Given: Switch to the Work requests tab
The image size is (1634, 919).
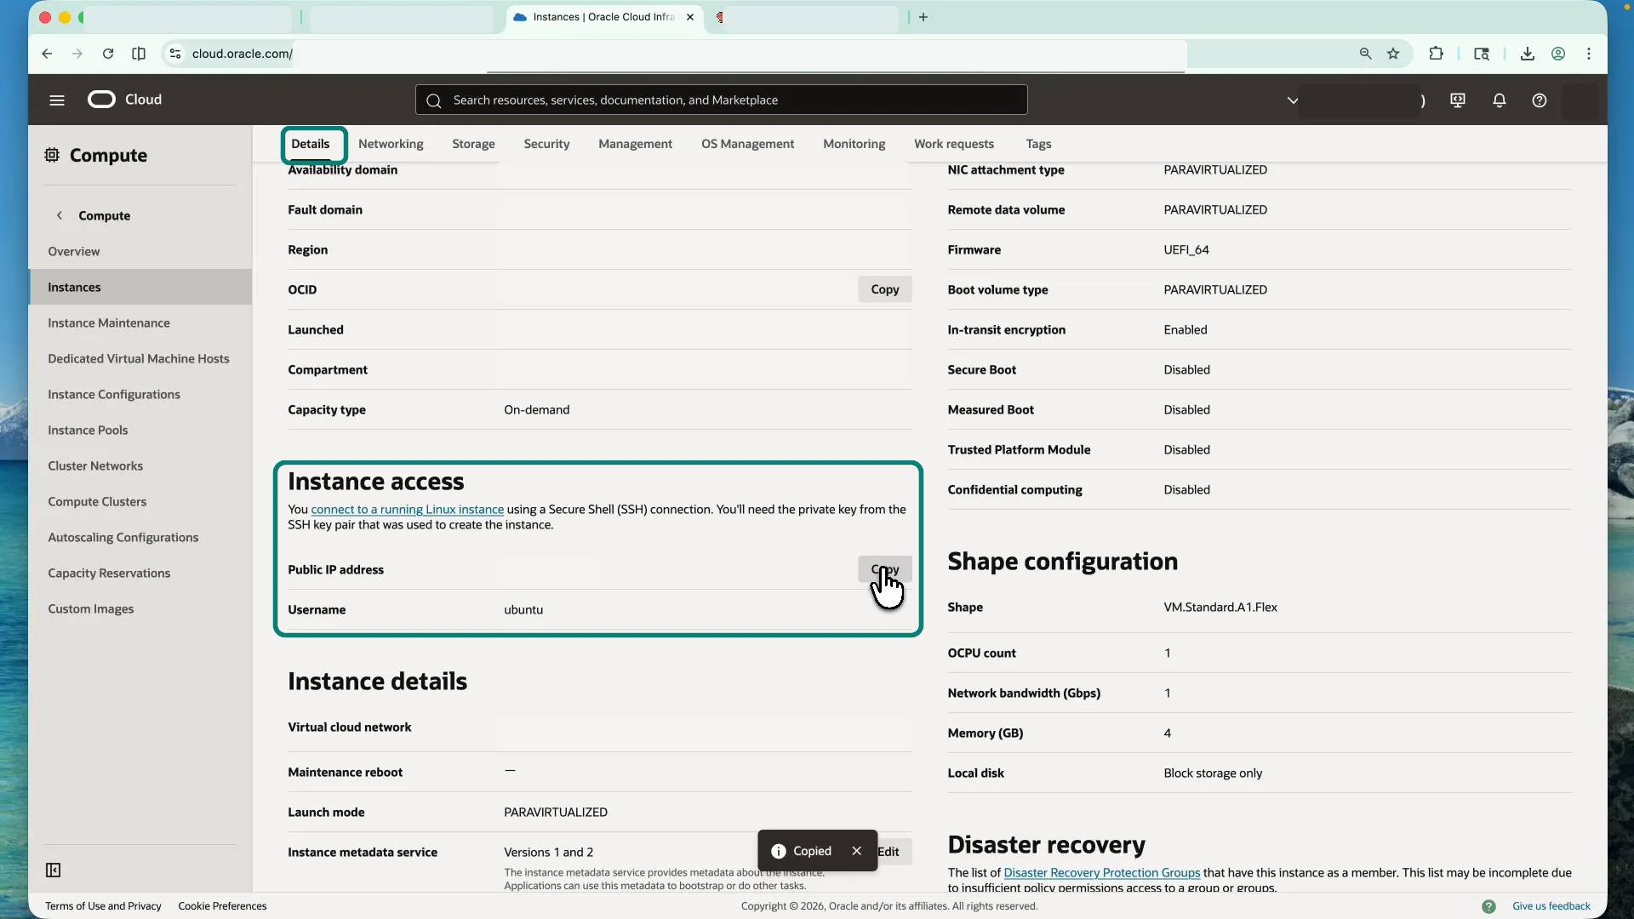Looking at the screenshot, I should [x=954, y=144].
